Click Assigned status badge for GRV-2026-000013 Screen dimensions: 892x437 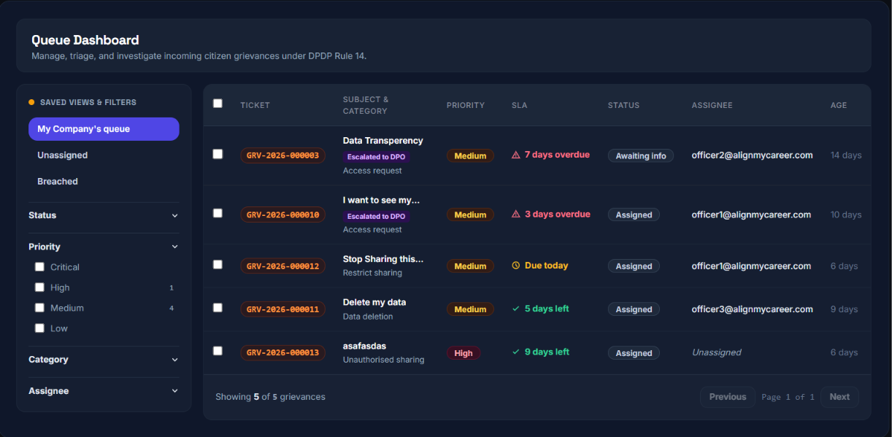coord(634,353)
